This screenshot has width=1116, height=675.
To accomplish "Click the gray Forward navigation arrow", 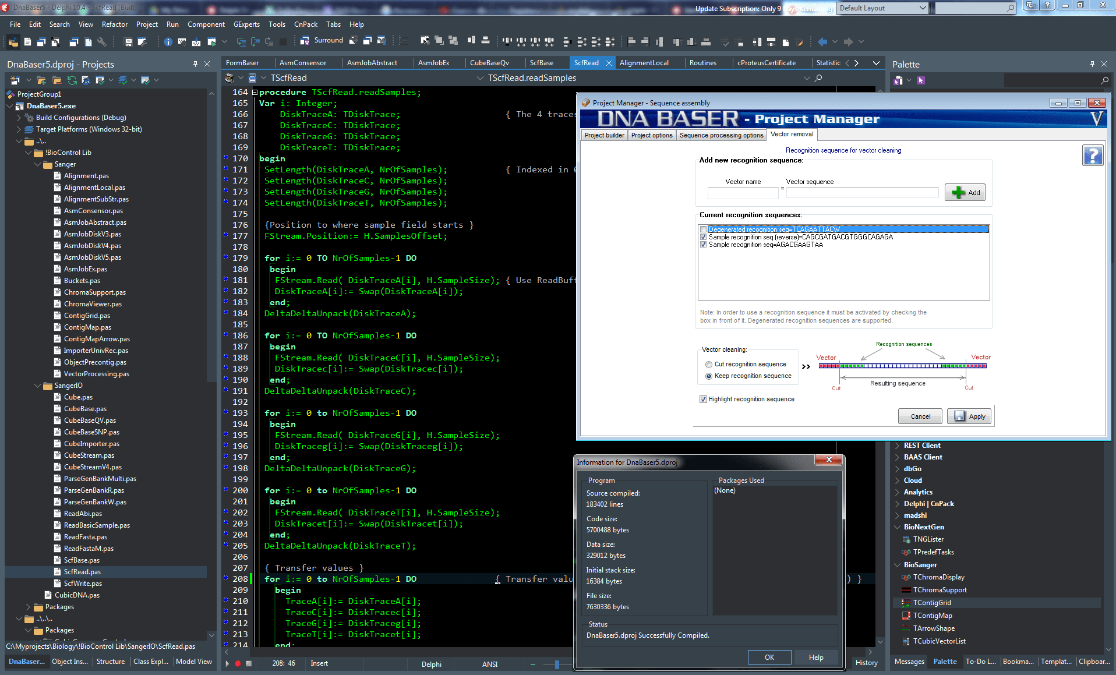I will point(848,42).
